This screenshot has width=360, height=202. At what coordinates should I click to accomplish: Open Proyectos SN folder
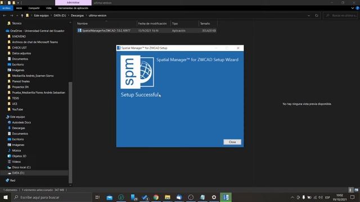[20, 87]
